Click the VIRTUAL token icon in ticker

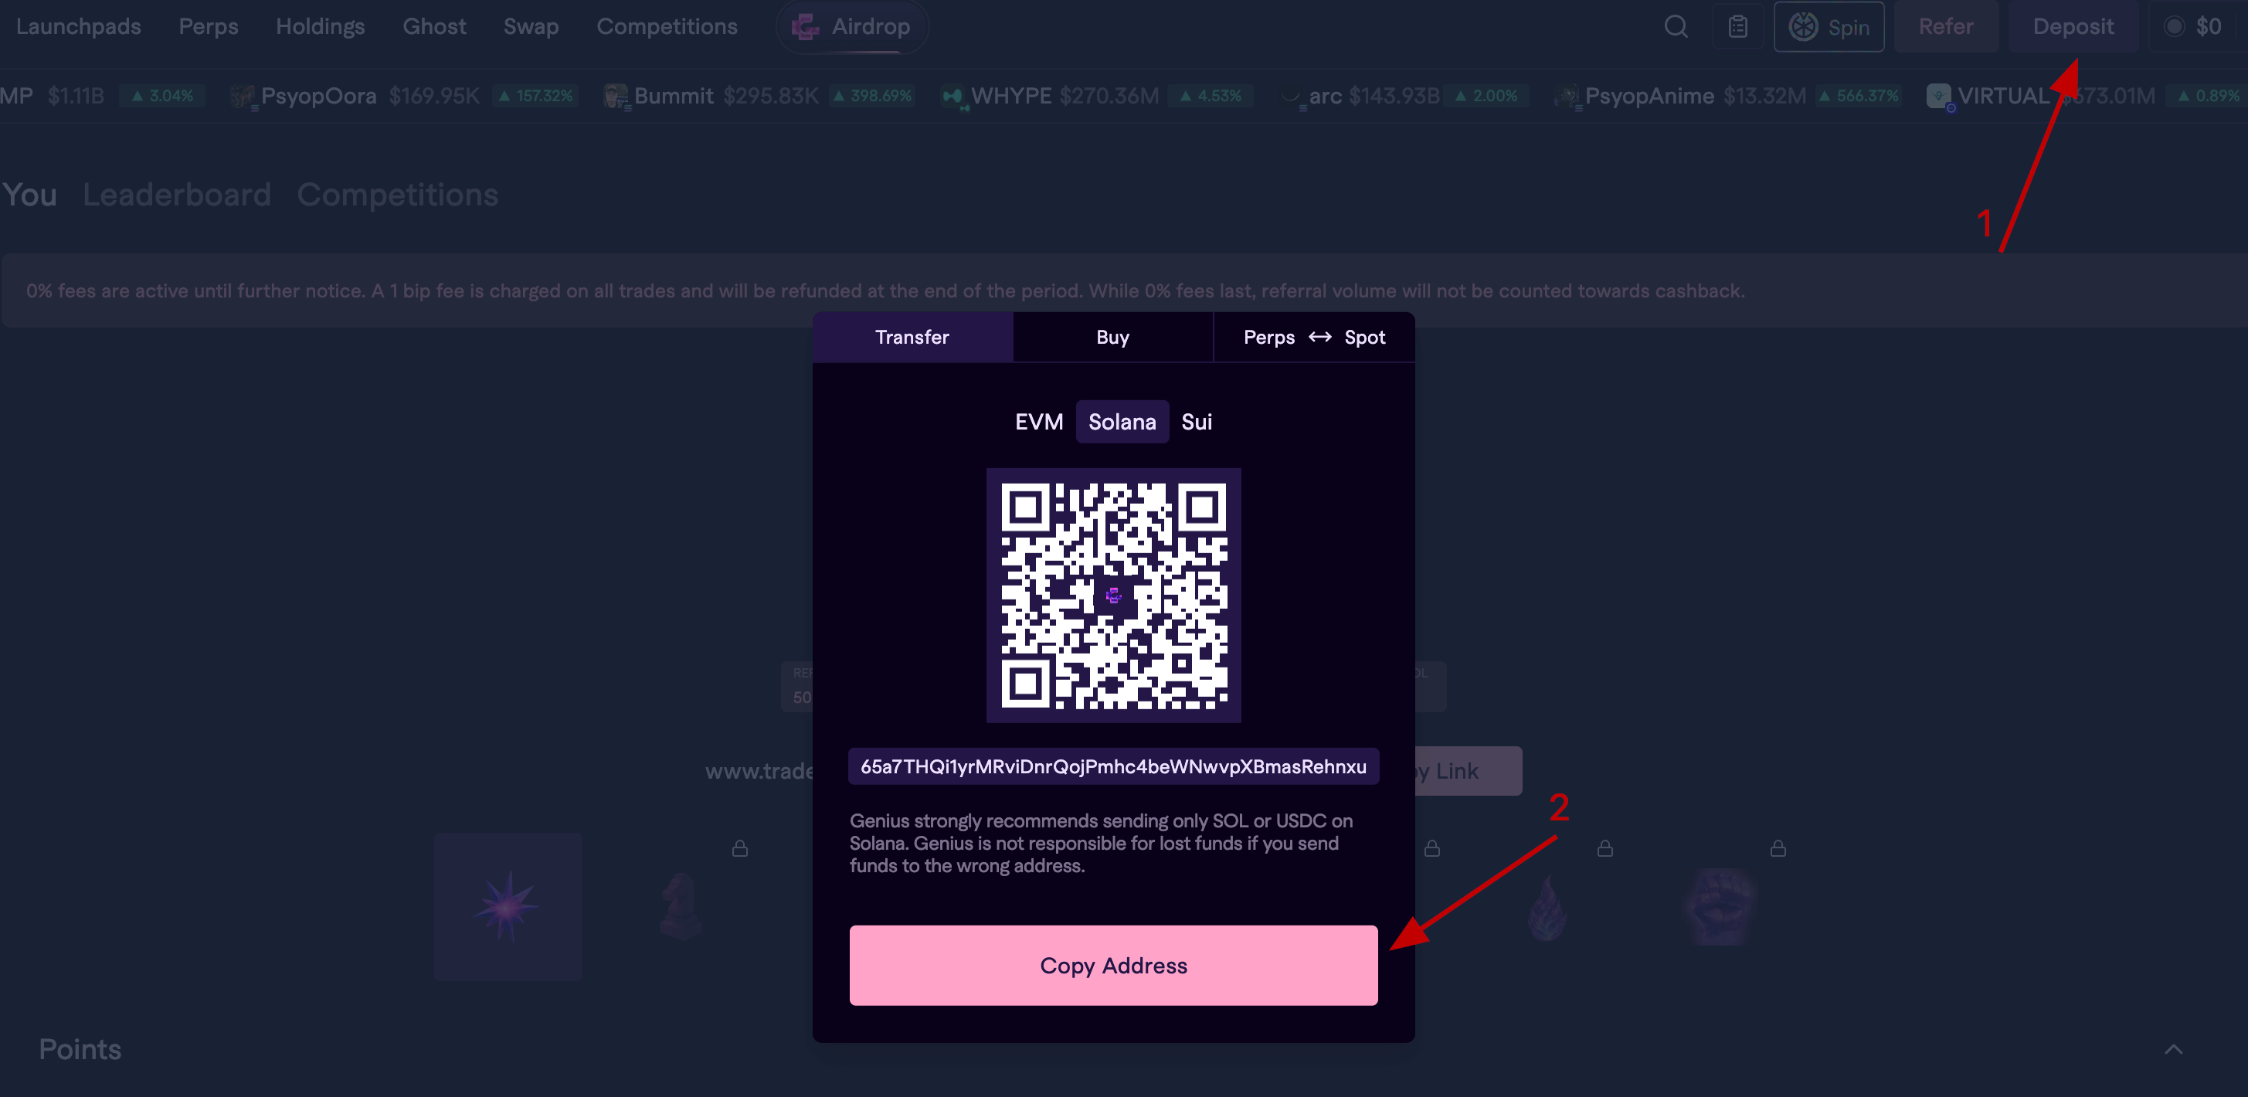click(1938, 96)
